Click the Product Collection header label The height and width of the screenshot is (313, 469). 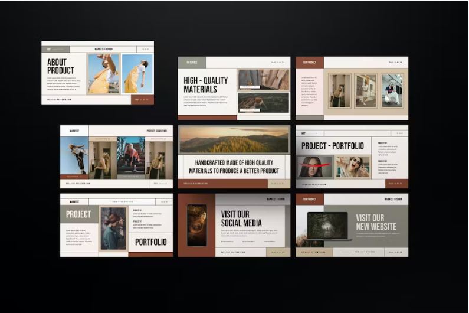pyautogui.click(x=157, y=131)
